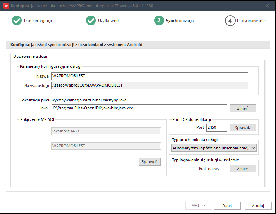Cancel the wizard with Anuluj

tap(258, 206)
